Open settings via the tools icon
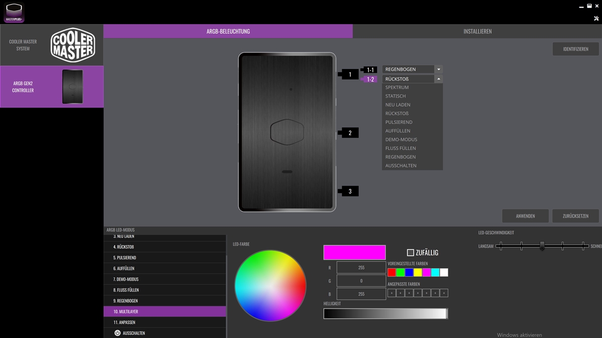 click(x=596, y=19)
